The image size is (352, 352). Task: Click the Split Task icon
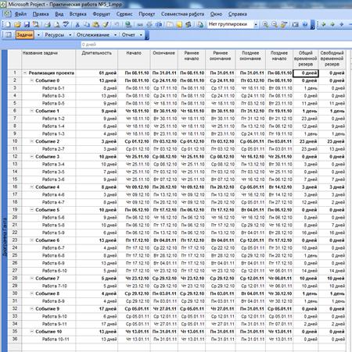coord(159,24)
